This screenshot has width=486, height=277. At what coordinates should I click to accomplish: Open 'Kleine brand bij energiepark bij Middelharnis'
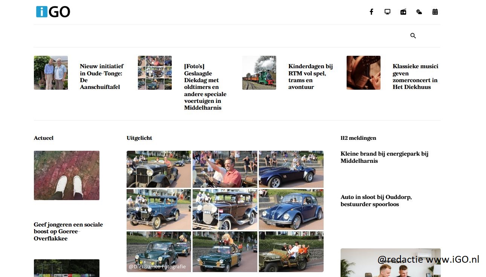pyautogui.click(x=384, y=157)
